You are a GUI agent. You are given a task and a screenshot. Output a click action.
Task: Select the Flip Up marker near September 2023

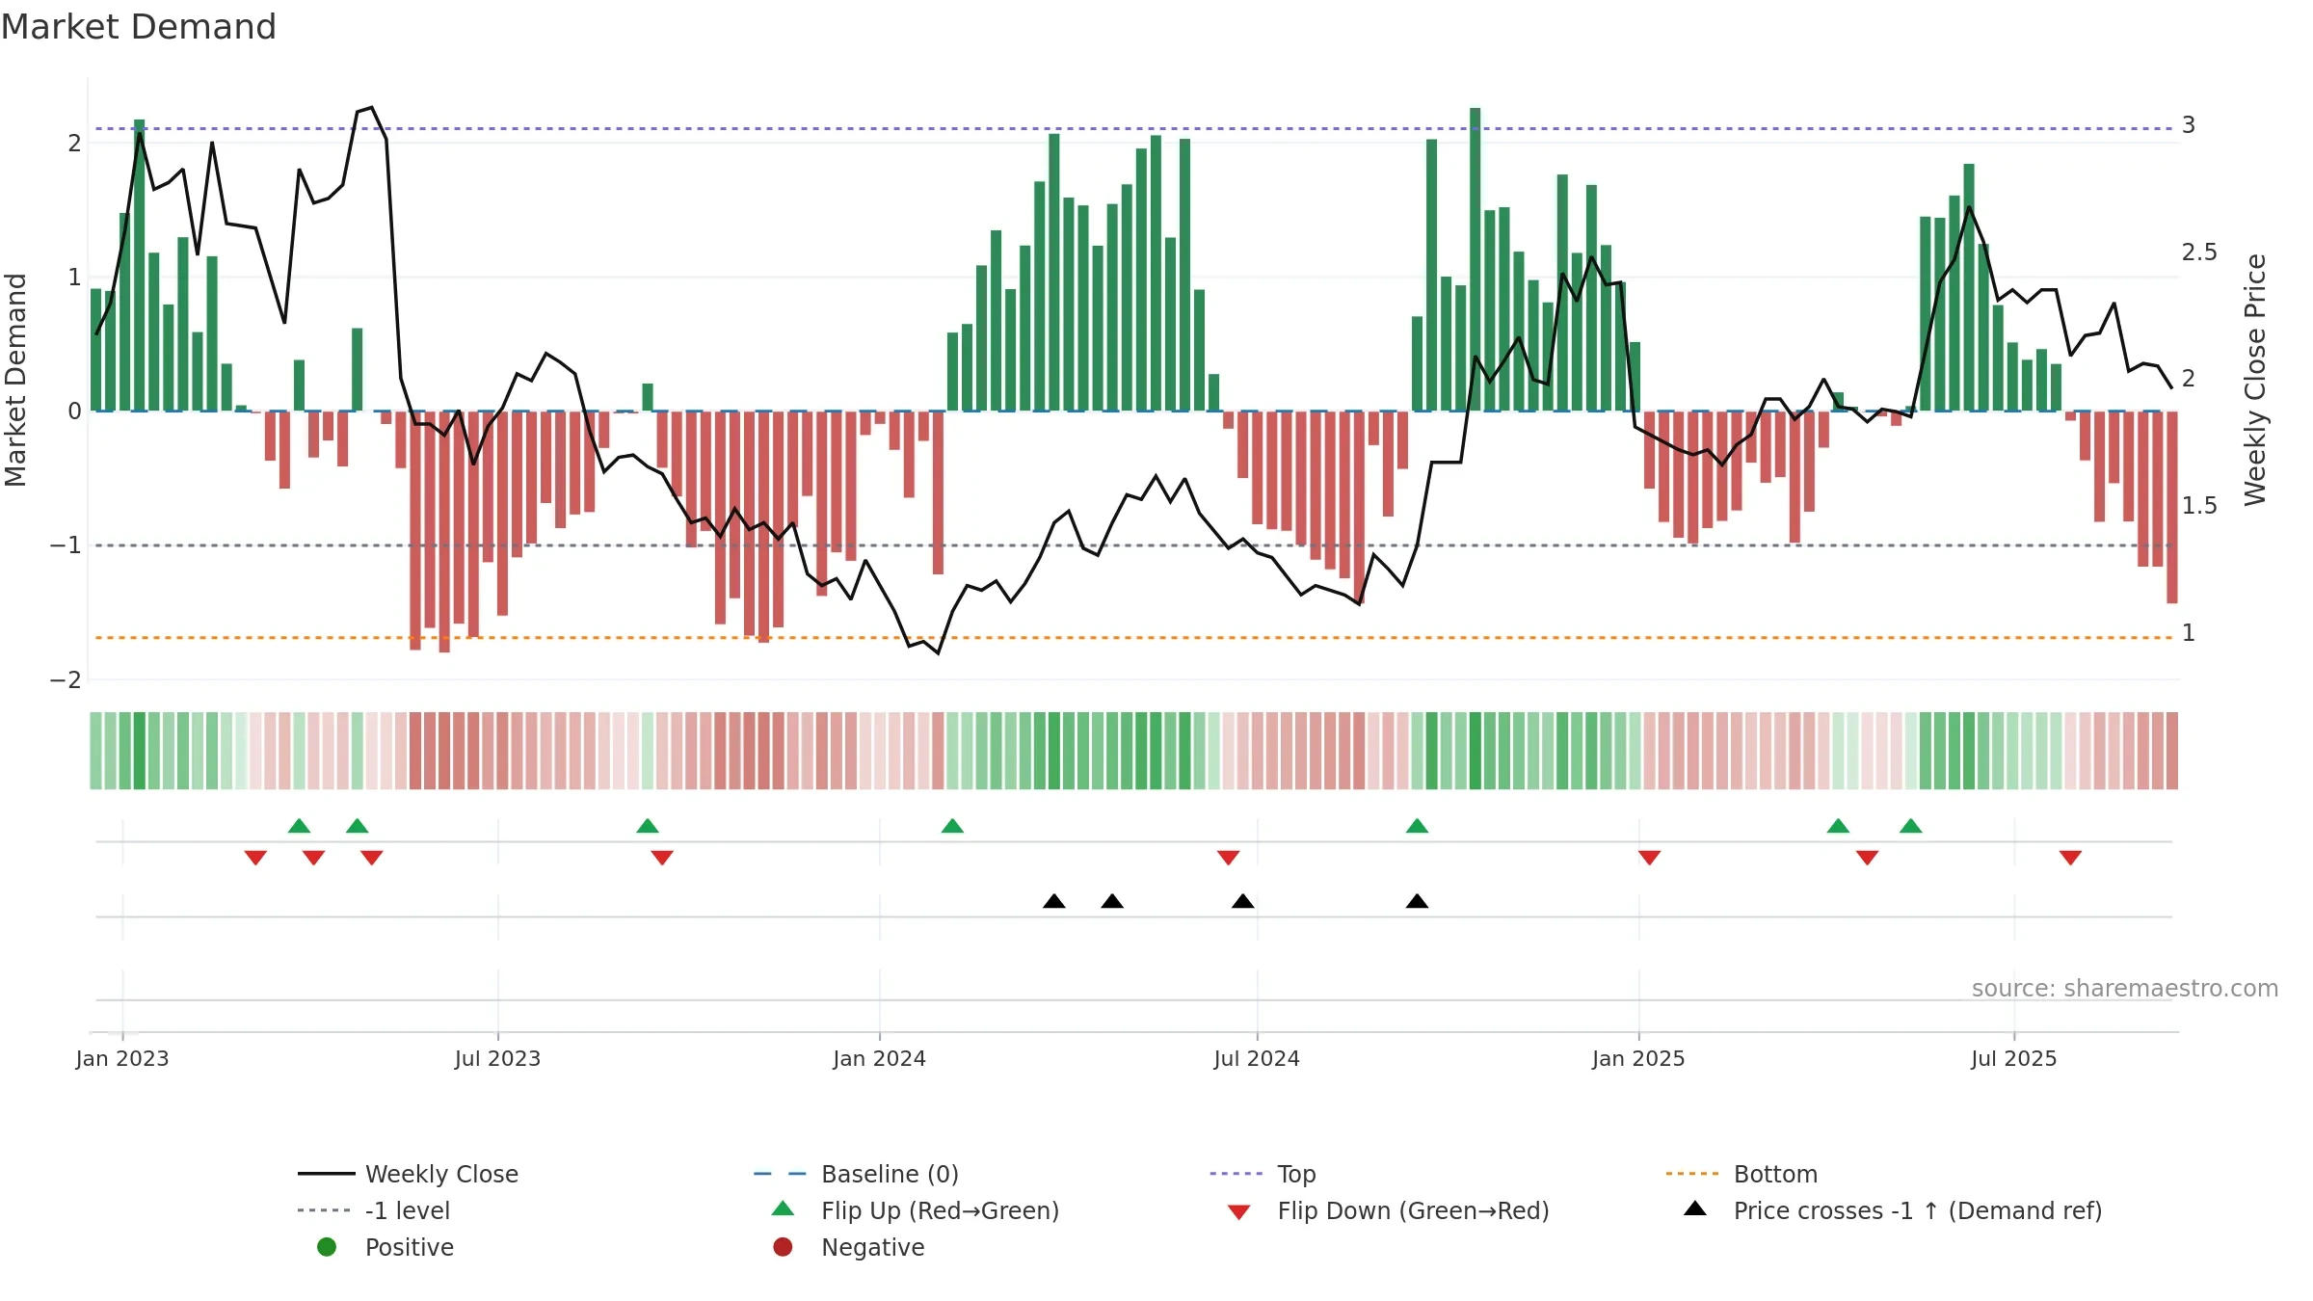coord(648,826)
